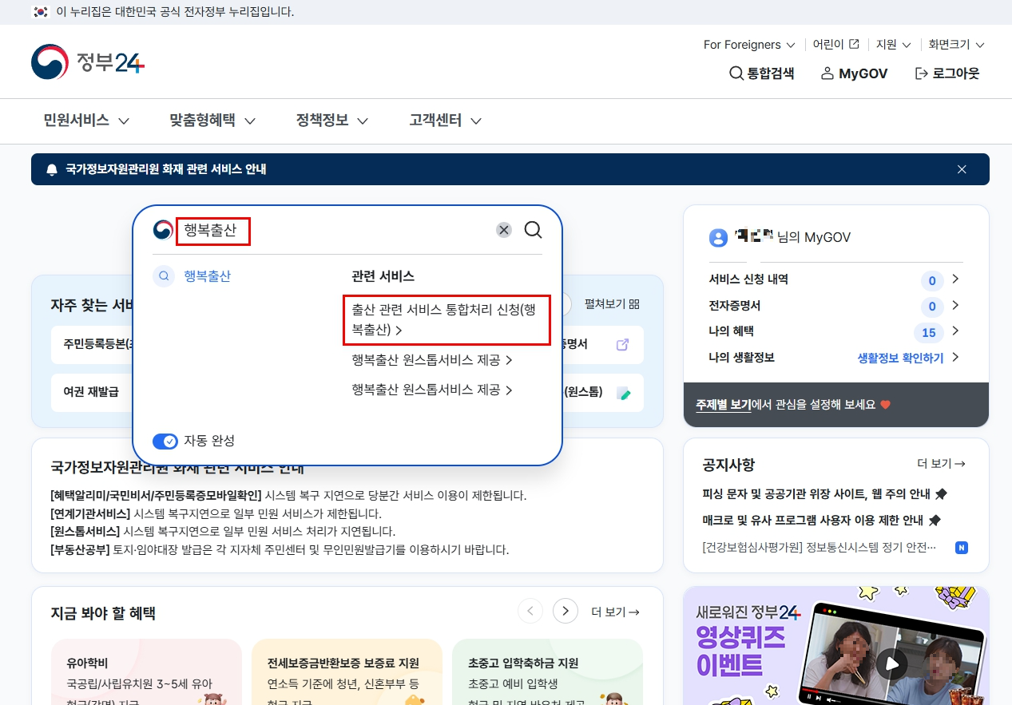
Task: Play the 영상퀴즈 이벤트 video
Action: (x=891, y=663)
